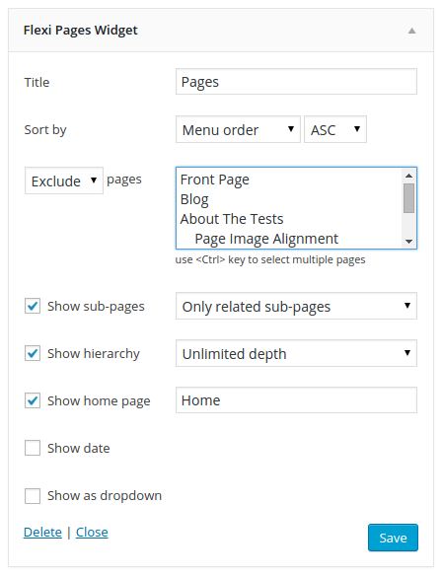
Task: Open the Only related sub-pages dropdown
Action: (x=296, y=306)
